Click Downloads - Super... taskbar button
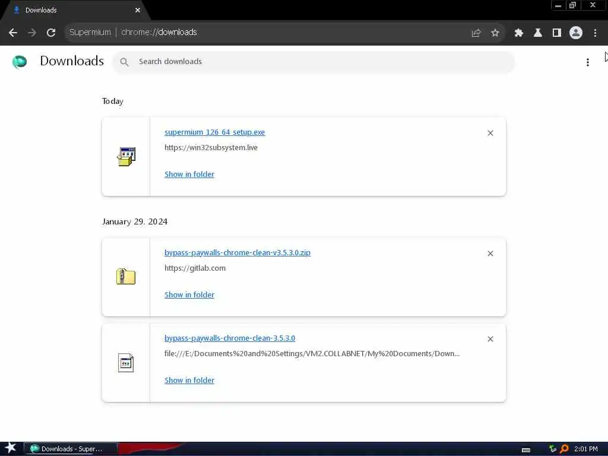608x456 pixels. (71, 449)
